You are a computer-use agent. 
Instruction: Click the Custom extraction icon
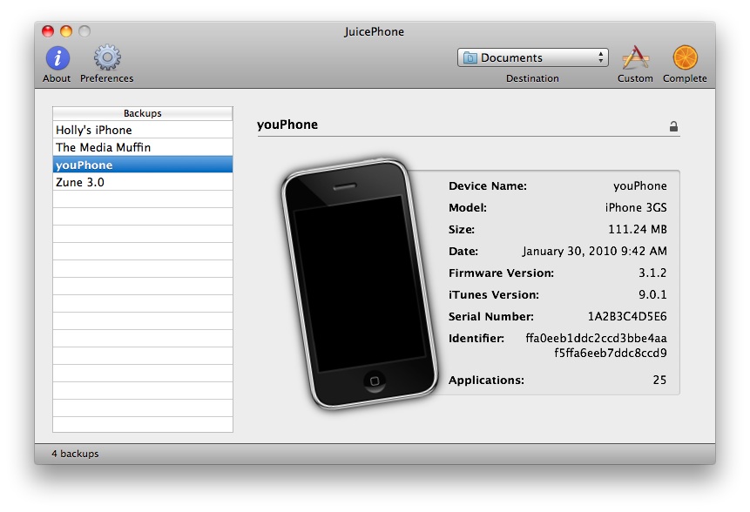(x=635, y=57)
